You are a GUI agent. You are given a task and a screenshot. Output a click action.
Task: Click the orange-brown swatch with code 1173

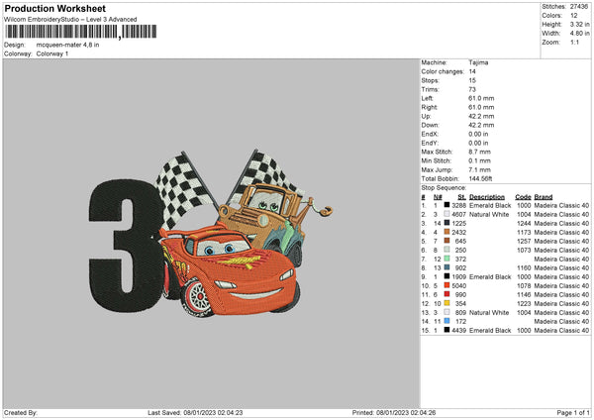(x=447, y=232)
